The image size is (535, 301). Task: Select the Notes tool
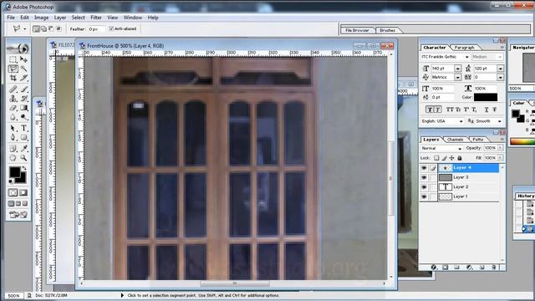click(13, 149)
